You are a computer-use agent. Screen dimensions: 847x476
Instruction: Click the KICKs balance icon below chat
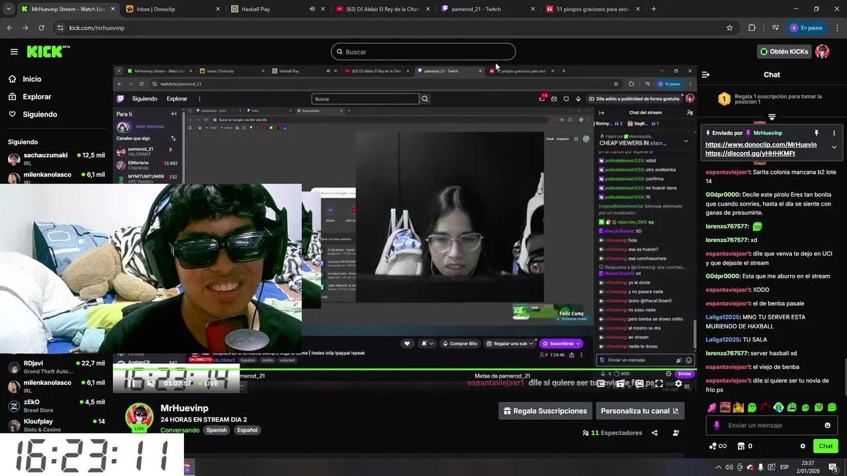click(x=718, y=446)
